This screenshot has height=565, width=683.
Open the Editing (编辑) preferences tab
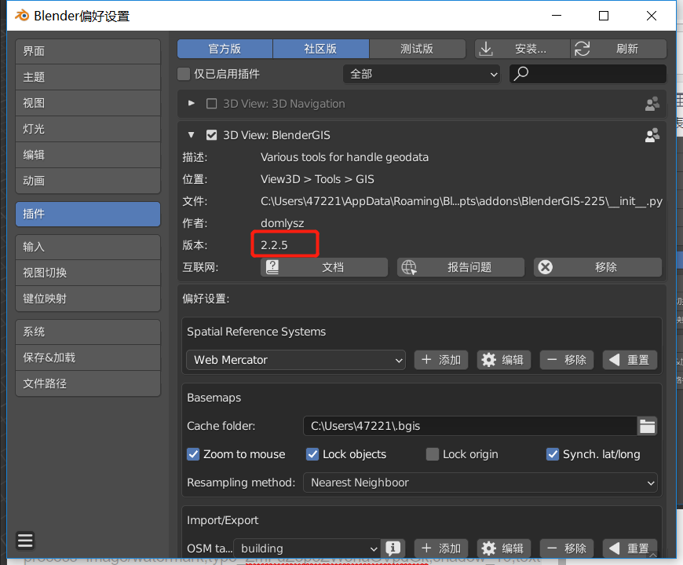[x=88, y=155]
